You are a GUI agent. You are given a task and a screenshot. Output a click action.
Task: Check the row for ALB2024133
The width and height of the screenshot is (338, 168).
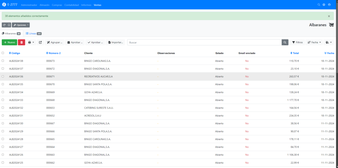[x=3, y=100]
